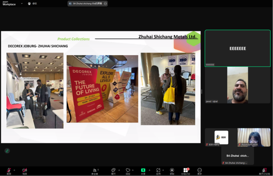Click 'DECOREX JOBURG- ZHUHAI SHICHANG' slide text

click(38, 46)
